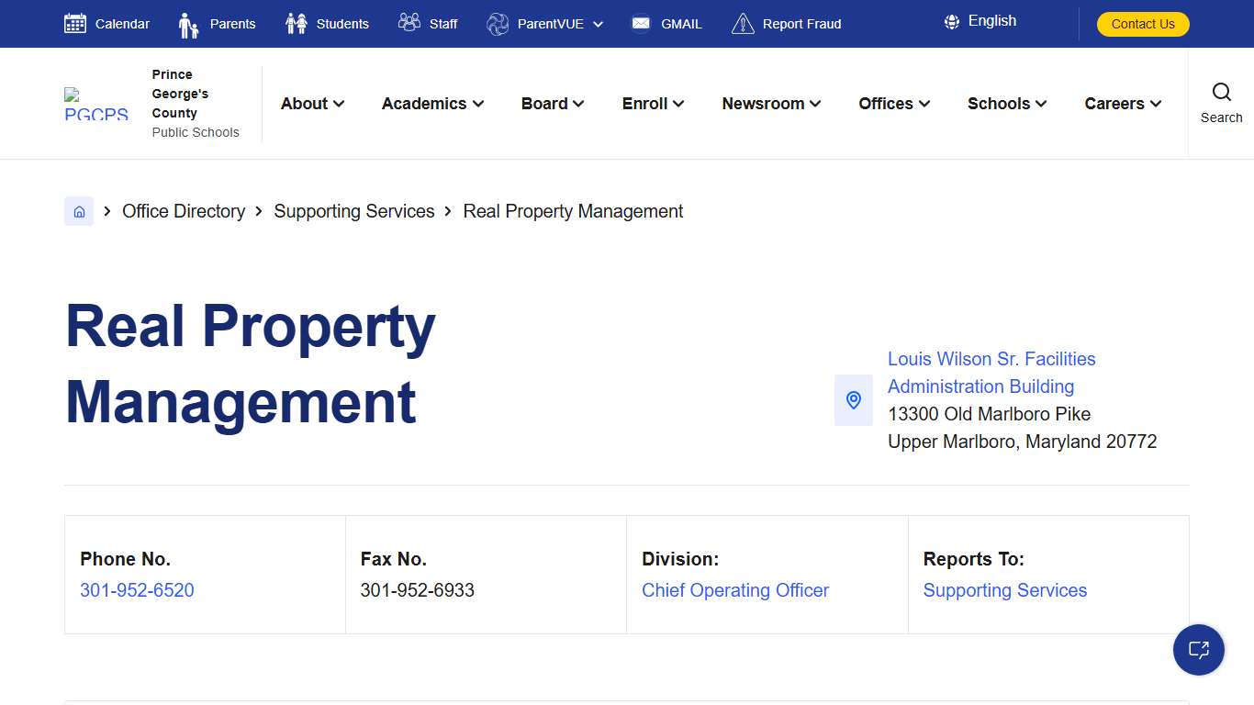Viewport: 1254px width, 705px height.
Task: Open the Calendar icon
Action: [75, 21]
